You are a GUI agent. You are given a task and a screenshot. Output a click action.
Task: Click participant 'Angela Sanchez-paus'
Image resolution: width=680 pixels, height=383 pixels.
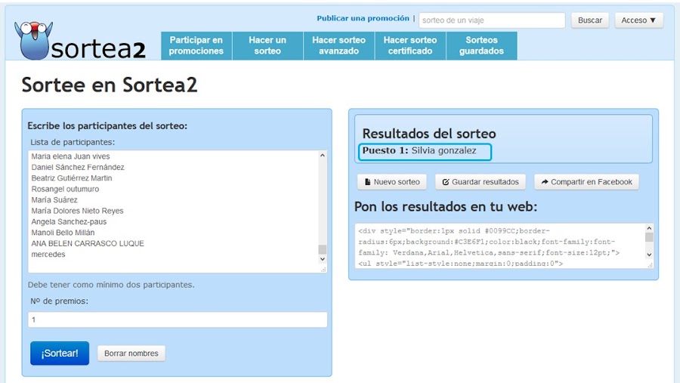pyautogui.click(x=69, y=221)
